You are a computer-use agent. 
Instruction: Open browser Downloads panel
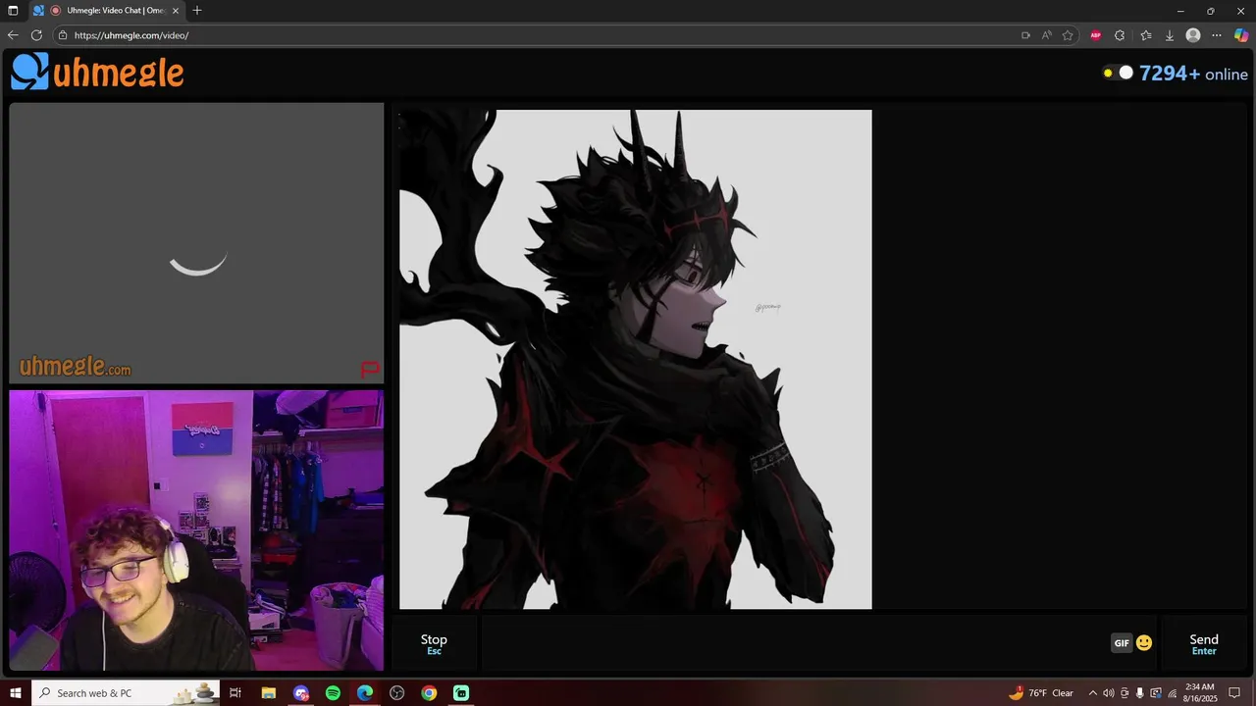click(1169, 35)
